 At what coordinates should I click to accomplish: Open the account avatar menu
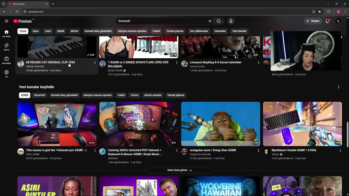pyautogui.click(x=338, y=21)
